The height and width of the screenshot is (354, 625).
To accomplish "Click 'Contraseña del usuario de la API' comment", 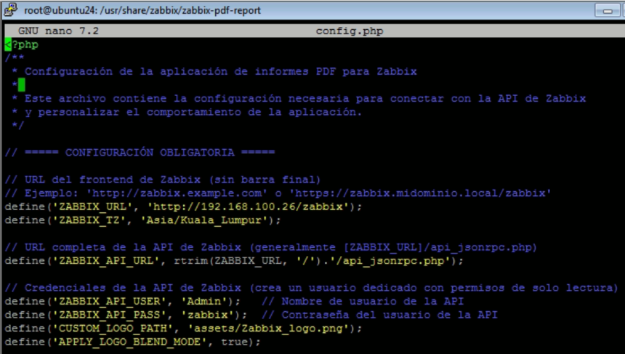I will pos(379,315).
